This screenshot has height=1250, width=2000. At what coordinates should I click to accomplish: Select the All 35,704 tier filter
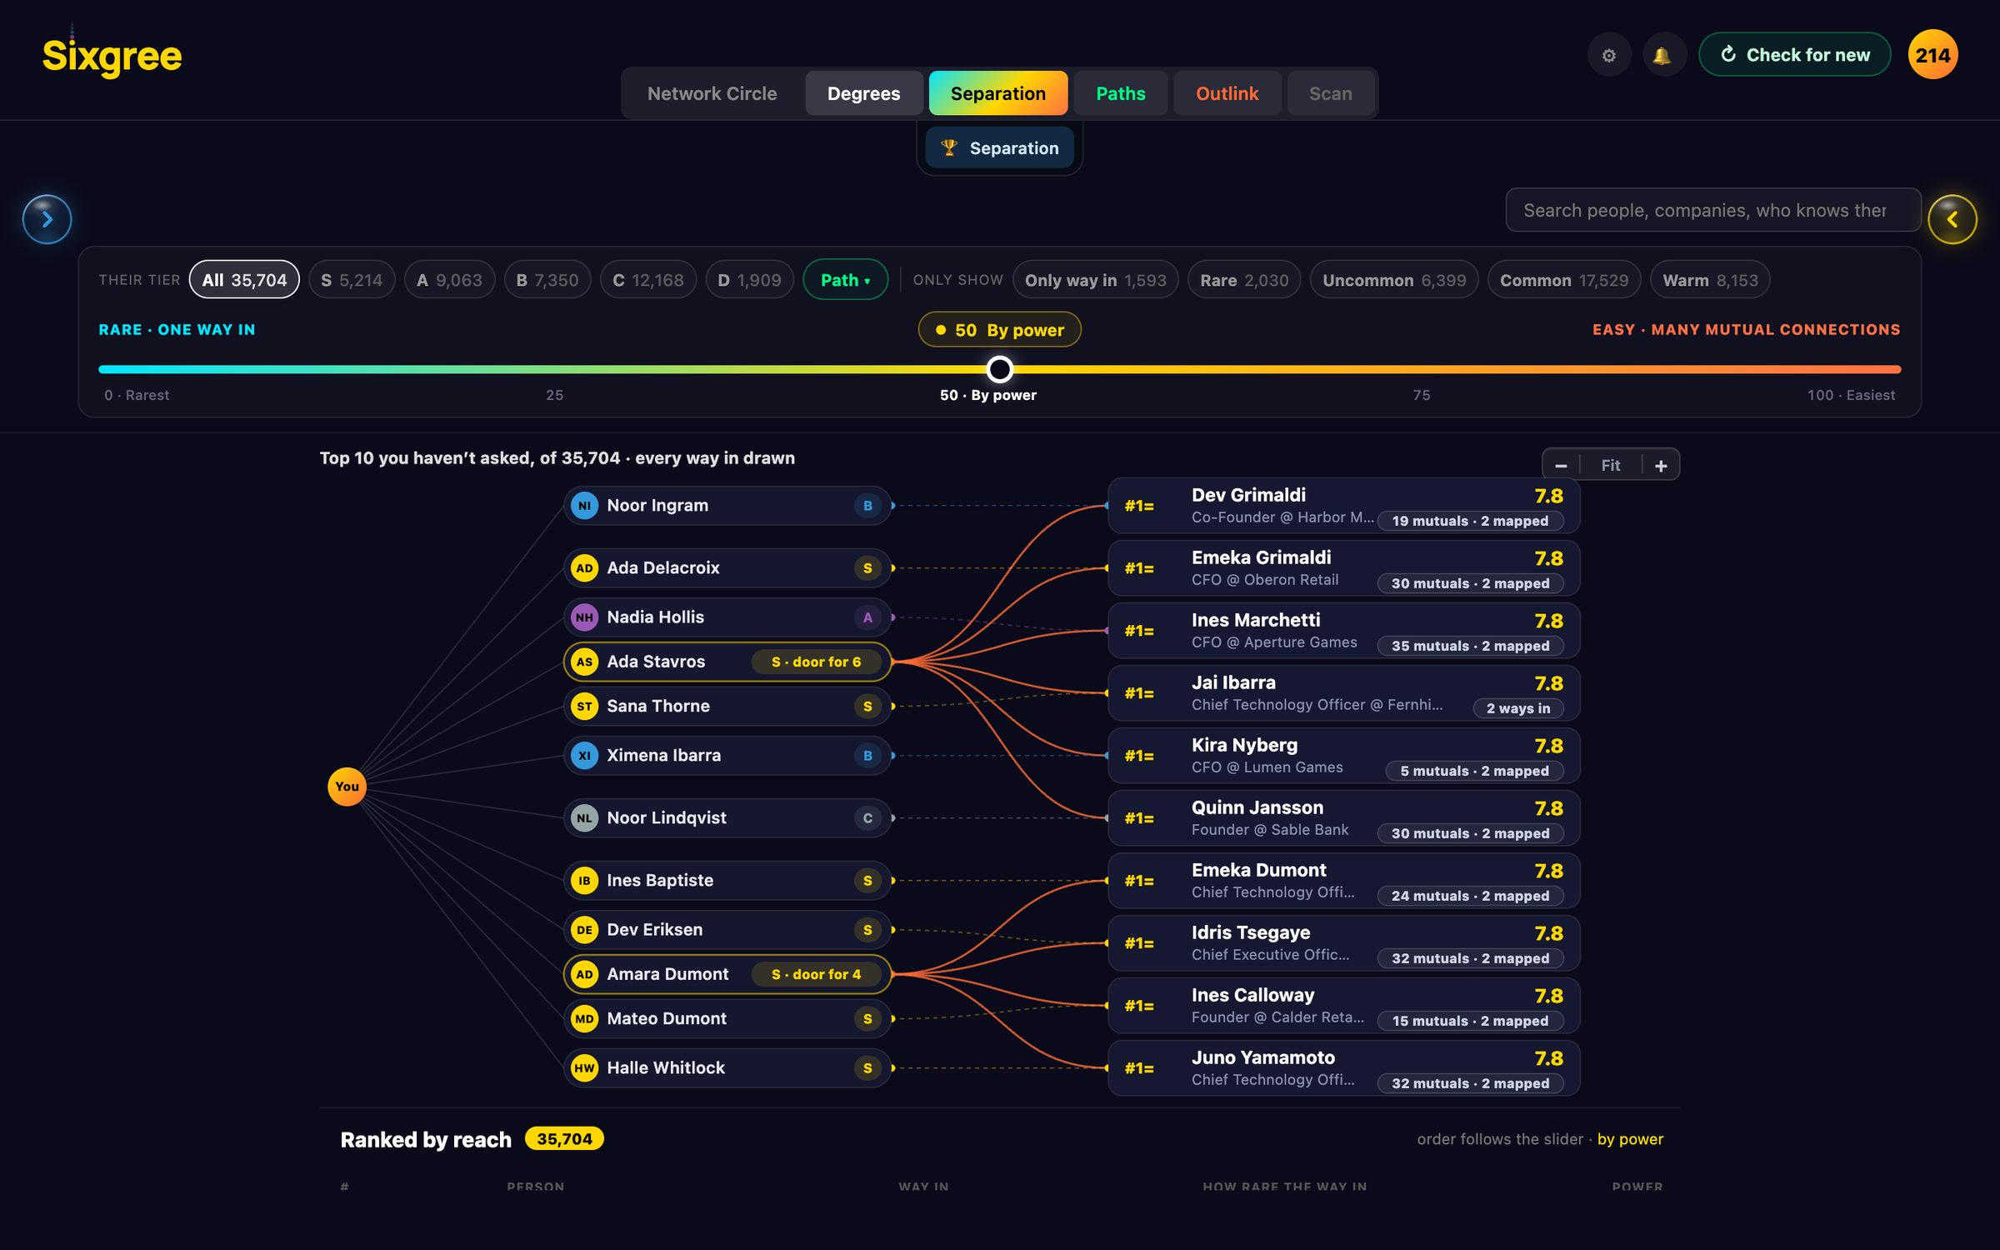pos(244,280)
